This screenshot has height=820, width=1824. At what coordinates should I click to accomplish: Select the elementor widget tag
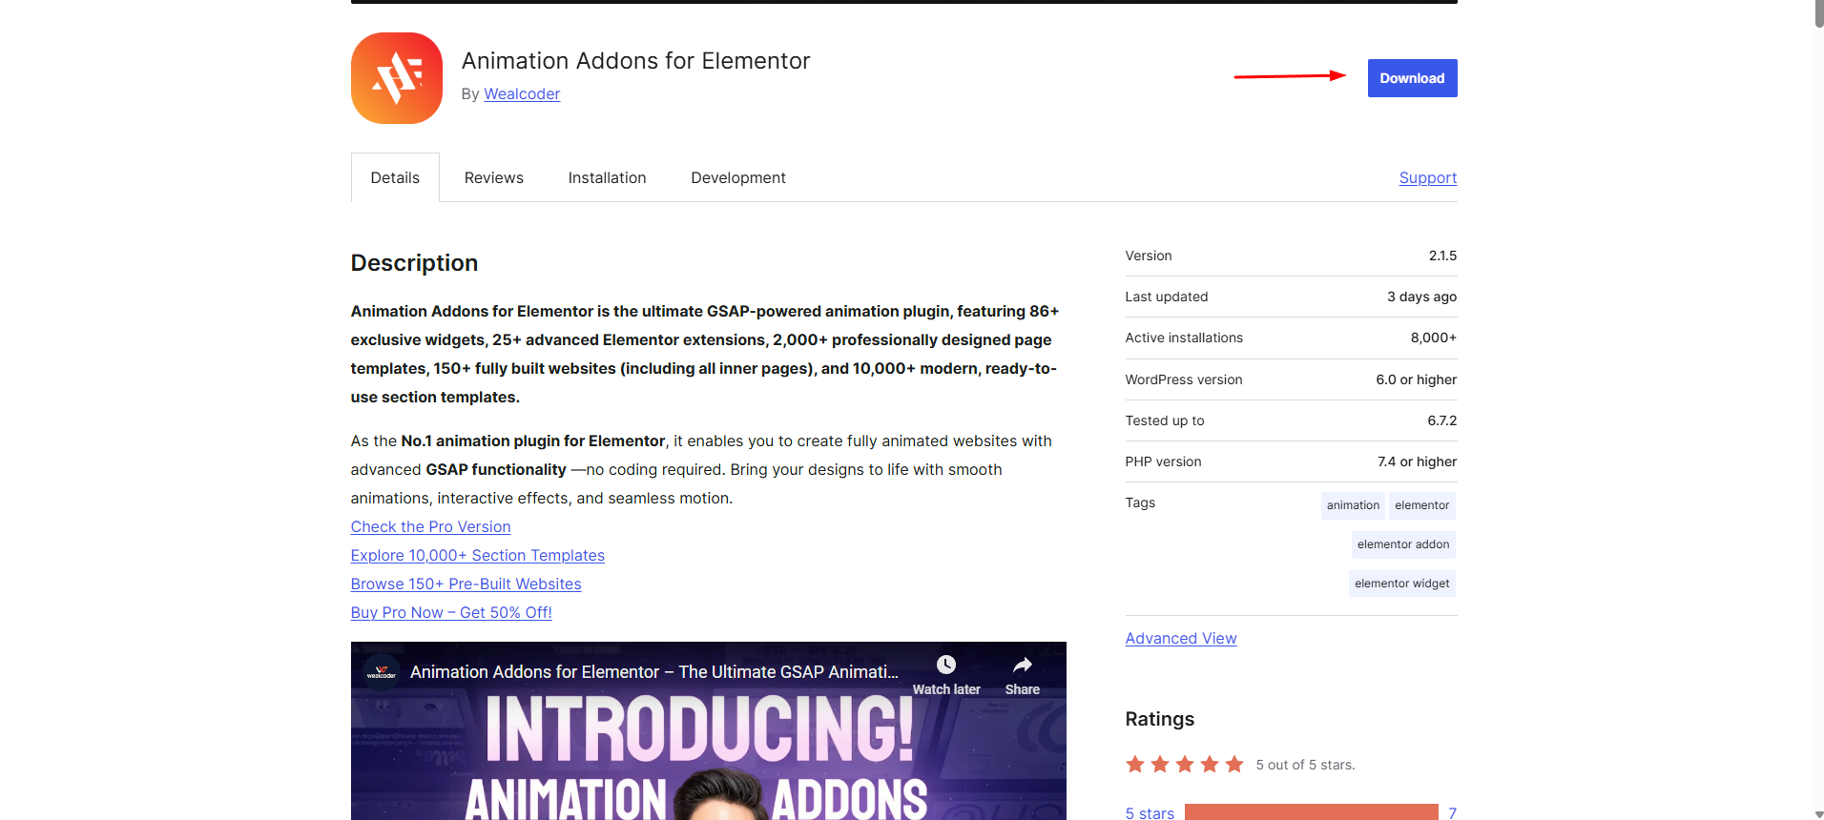(1401, 584)
